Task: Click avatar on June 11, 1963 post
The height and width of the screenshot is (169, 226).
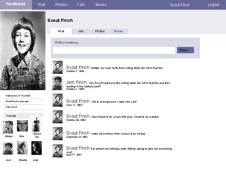Action: tap(57, 100)
